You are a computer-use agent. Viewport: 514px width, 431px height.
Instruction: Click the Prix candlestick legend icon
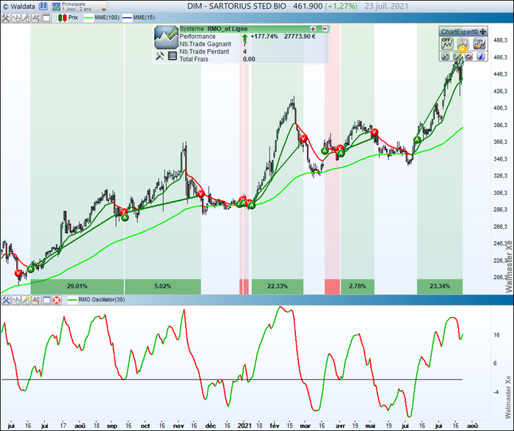(x=62, y=18)
